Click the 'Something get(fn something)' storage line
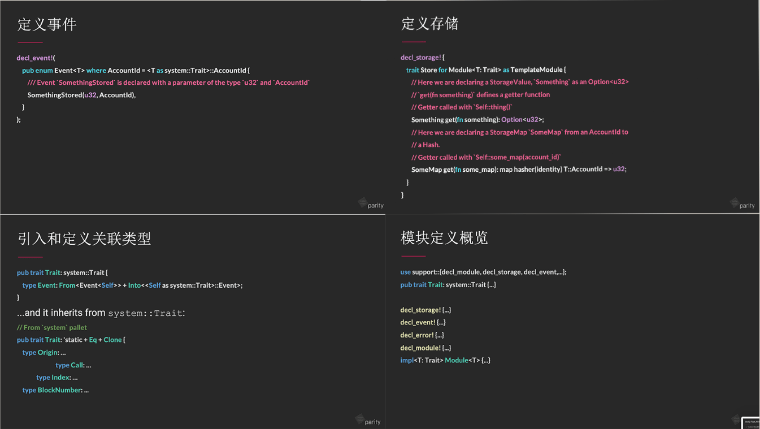The height and width of the screenshot is (429, 760). click(477, 120)
